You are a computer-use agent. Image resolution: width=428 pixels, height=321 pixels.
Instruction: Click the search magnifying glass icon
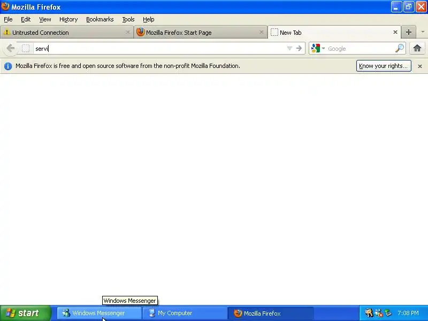point(399,48)
